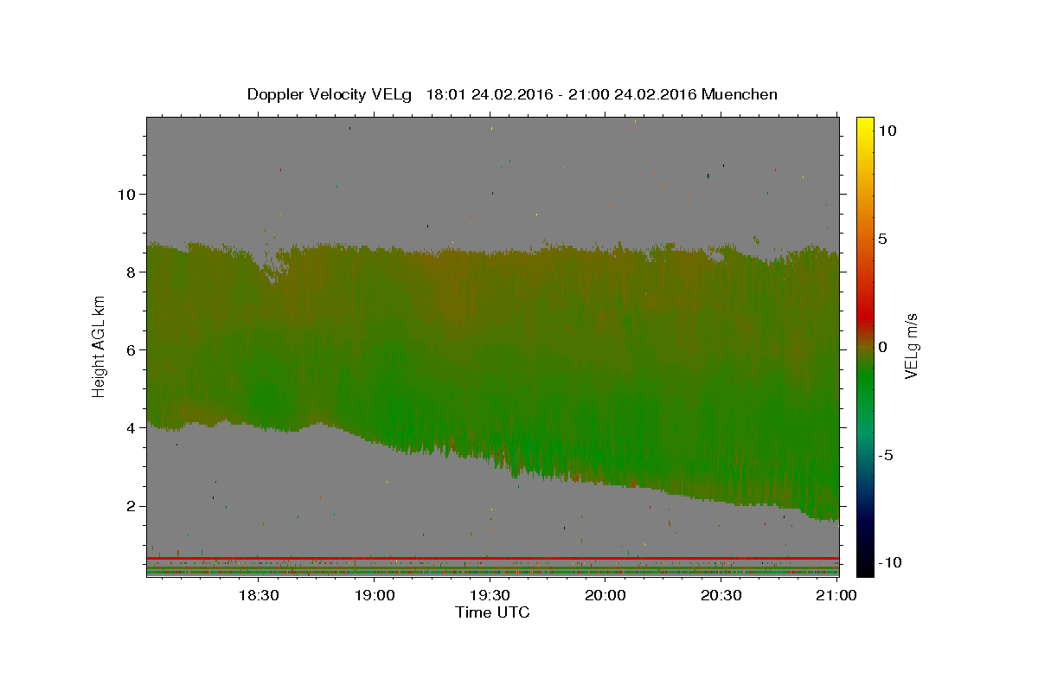The image size is (1038, 692).
Task: Click the 6 km height tick label
Action: point(129,349)
